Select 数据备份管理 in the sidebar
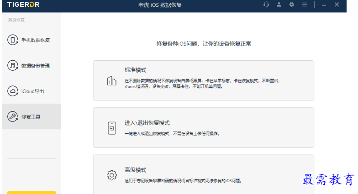 [32, 66]
